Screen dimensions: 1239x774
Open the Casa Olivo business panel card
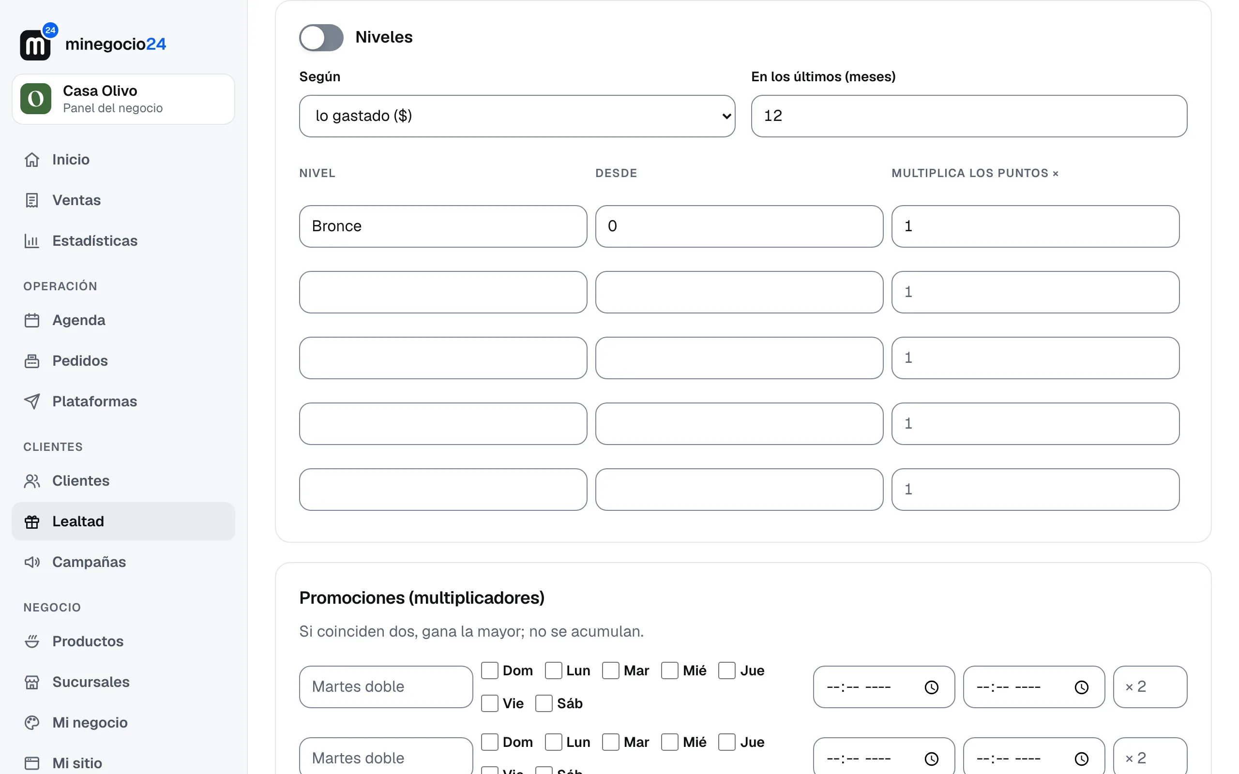(123, 99)
